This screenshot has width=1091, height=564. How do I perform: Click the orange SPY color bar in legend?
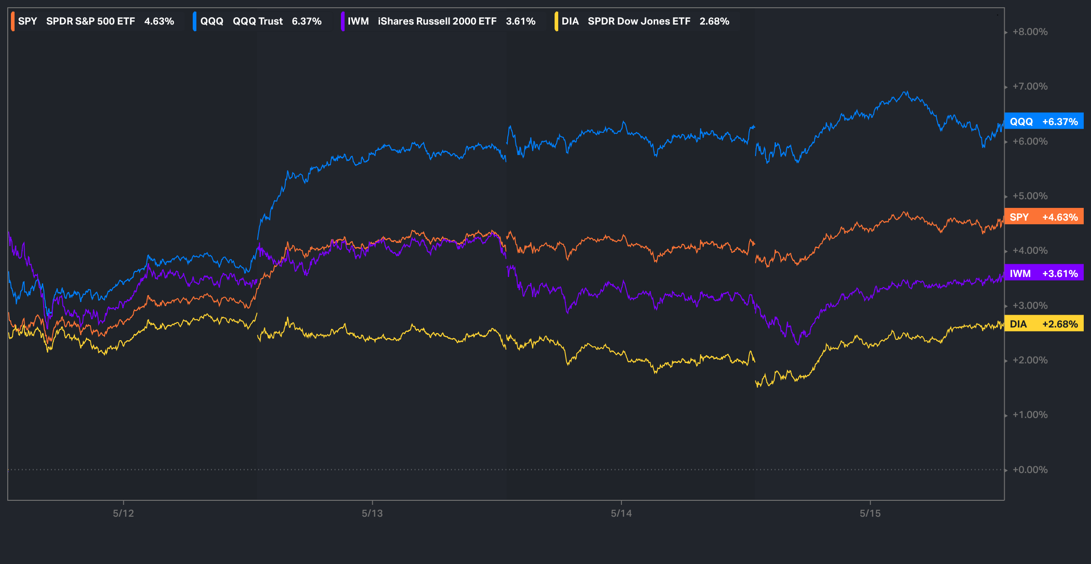coord(13,21)
